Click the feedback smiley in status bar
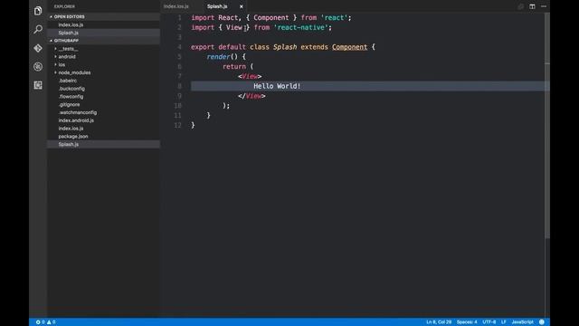This screenshot has height=326, width=579. click(542, 322)
